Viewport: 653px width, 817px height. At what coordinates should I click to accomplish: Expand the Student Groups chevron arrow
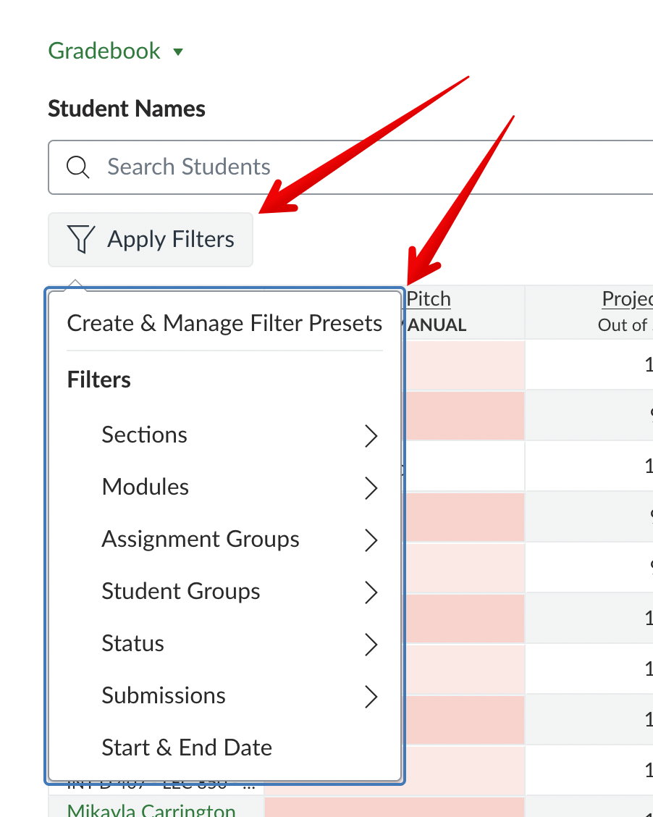tap(371, 592)
